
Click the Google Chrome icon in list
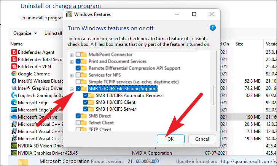tap(14, 74)
